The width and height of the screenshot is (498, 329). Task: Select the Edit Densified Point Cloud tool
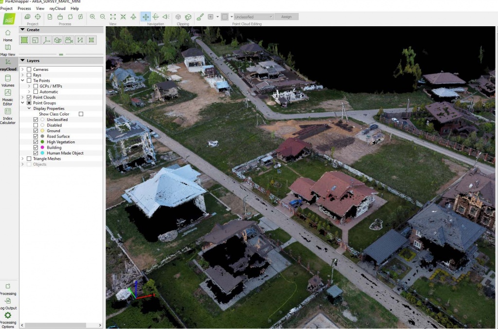coord(200,17)
